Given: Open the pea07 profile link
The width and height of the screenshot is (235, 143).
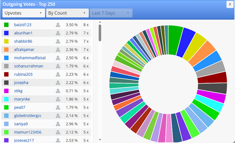Looking at the screenshot, I should [x=19, y=107].
